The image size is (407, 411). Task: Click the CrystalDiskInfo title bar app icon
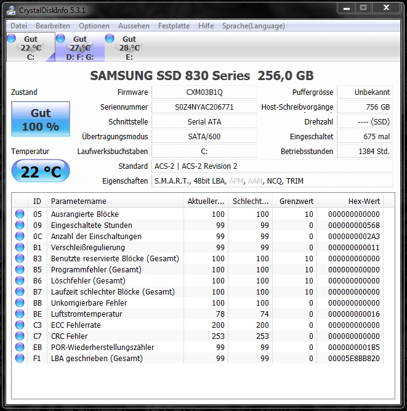pyautogui.click(x=11, y=10)
